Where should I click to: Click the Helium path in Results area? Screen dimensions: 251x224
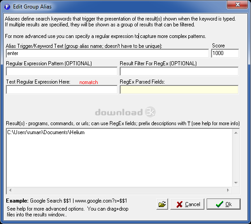(46, 132)
